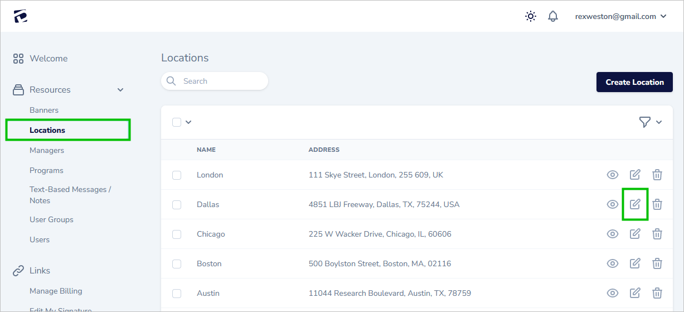This screenshot has width=684, height=312.
Task: Open Text-Based Messages / Notes
Action: [70, 195]
